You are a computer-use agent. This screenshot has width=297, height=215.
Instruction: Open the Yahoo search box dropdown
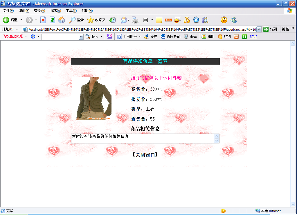pos(81,37)
